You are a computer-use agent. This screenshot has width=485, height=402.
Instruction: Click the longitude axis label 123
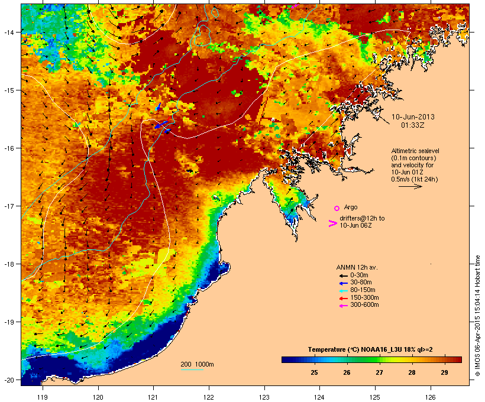[264, 397]
